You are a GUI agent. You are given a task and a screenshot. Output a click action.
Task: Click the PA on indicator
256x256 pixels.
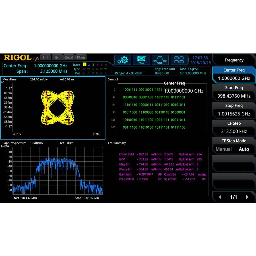81,57
